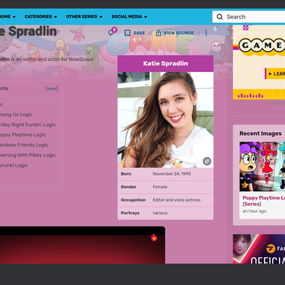This screenshot has width=285, height=285.
Task: Click the 'an hour ago' timestamp
Action: (254, 211)
